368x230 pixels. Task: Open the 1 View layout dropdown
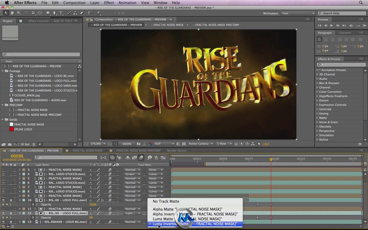click(x=224, y=144)
